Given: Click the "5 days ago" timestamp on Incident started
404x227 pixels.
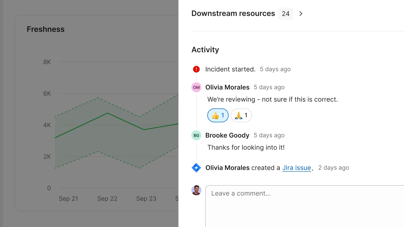Looking at the screenshot, I should [275, 69].
